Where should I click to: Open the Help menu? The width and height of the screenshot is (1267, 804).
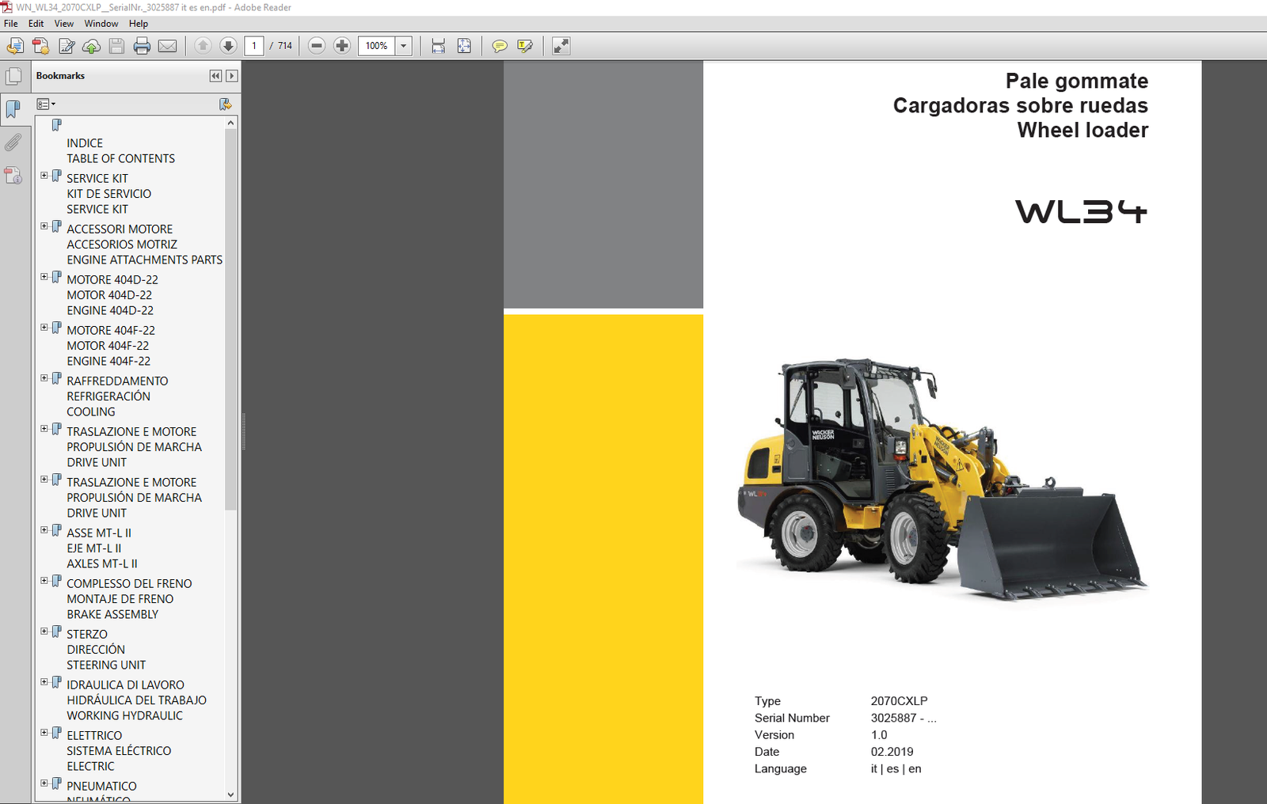pyautogui.click(x=139, y=24)
